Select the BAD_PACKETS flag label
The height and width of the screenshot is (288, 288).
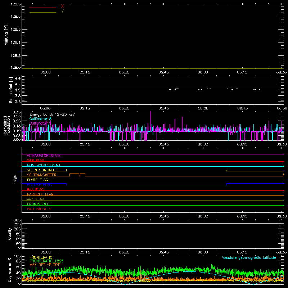click(39, 209)
